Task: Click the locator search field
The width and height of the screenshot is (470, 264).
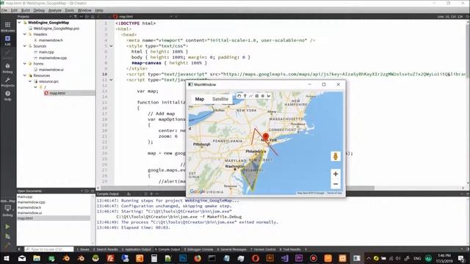Action: coord(49,249)
